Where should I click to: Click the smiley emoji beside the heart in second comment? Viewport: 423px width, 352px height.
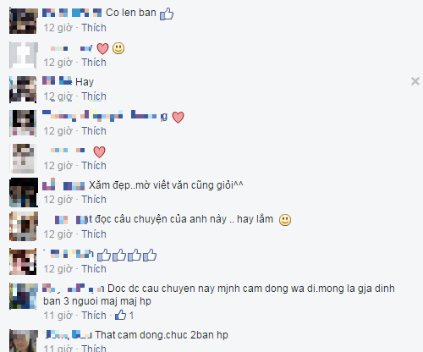(118, 48)
